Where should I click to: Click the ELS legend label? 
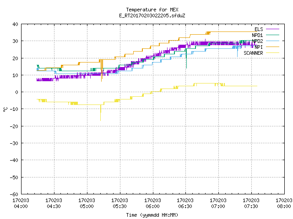[259, 29]
